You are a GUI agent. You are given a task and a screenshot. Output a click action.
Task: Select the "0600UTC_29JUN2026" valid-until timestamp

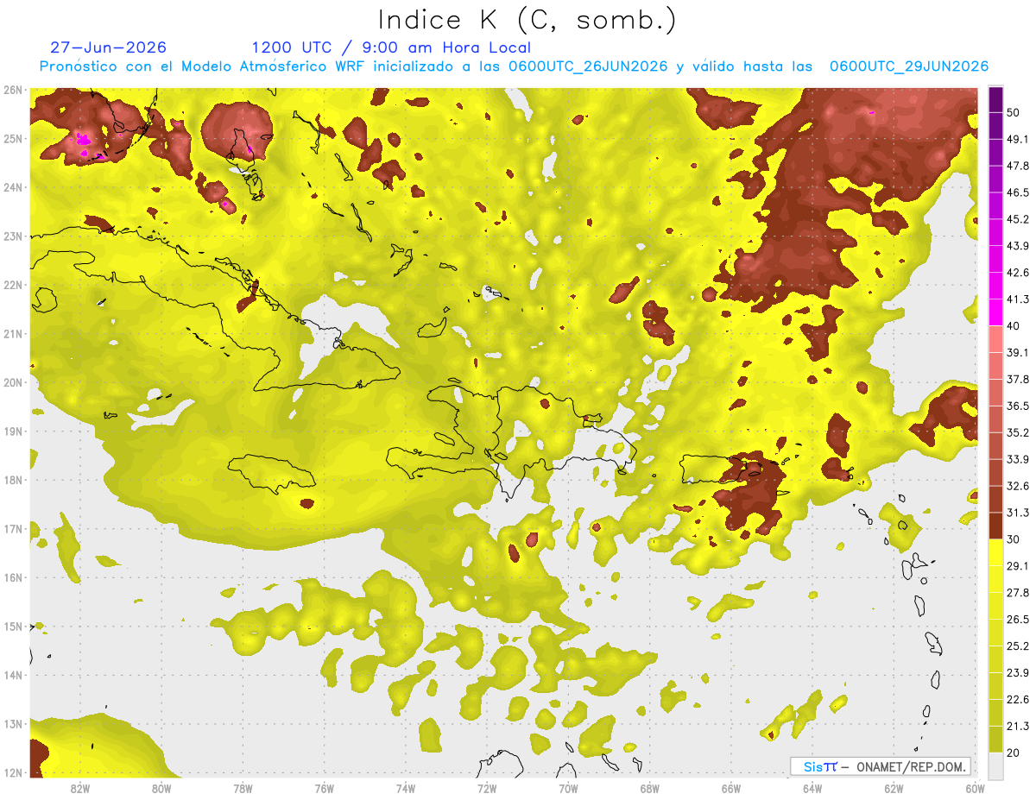coord(908,66)
